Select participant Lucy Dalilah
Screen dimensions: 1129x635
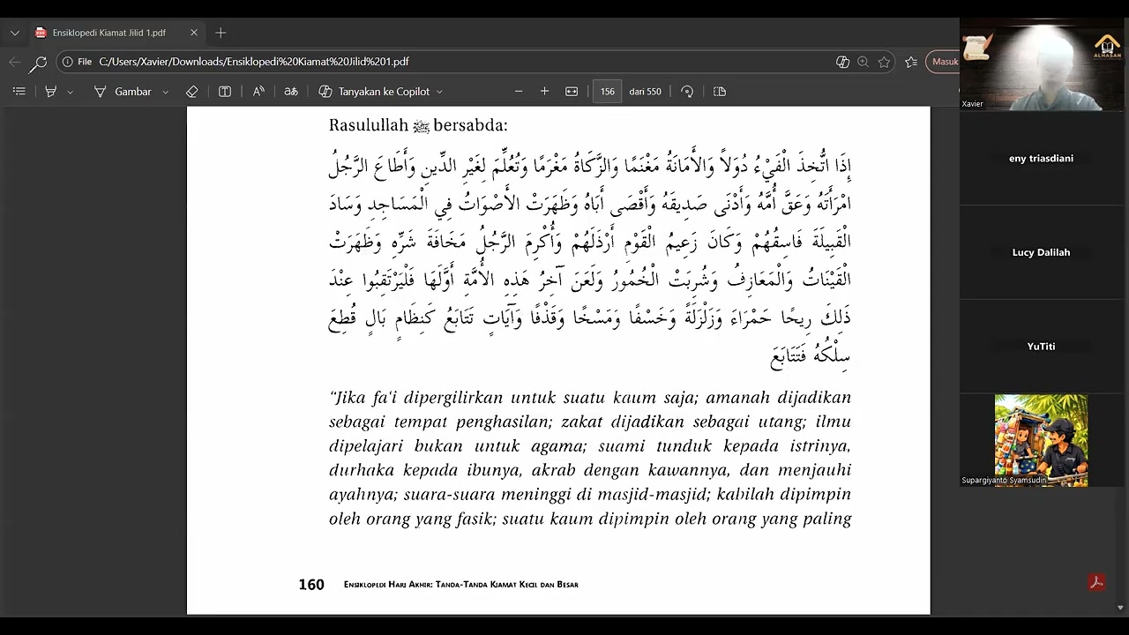[x=1041, y=252]
